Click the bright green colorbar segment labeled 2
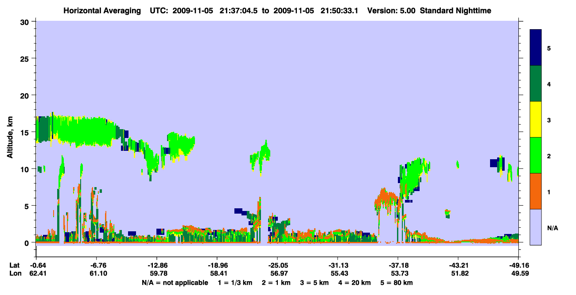Viewport: 576px width, 295px height. pos(536,155)
